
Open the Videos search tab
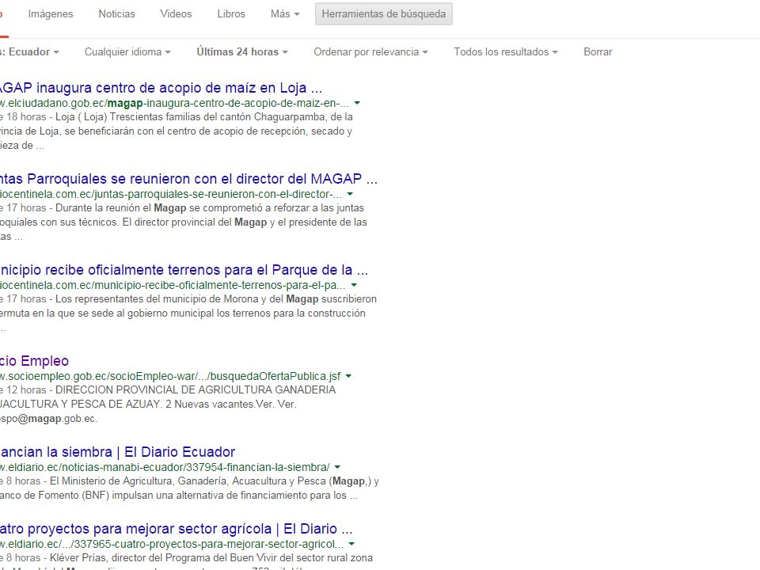coord(176,14)
